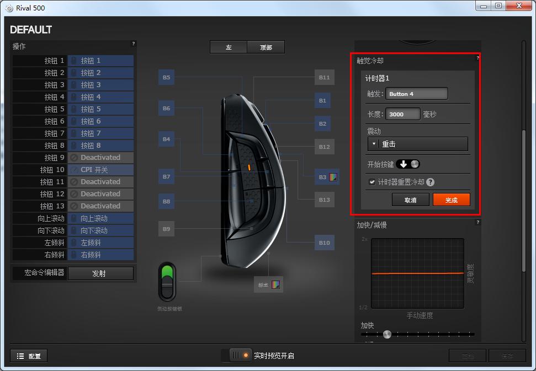Switch to the 左 view tab
536x371 pixels.
[228, 47]
